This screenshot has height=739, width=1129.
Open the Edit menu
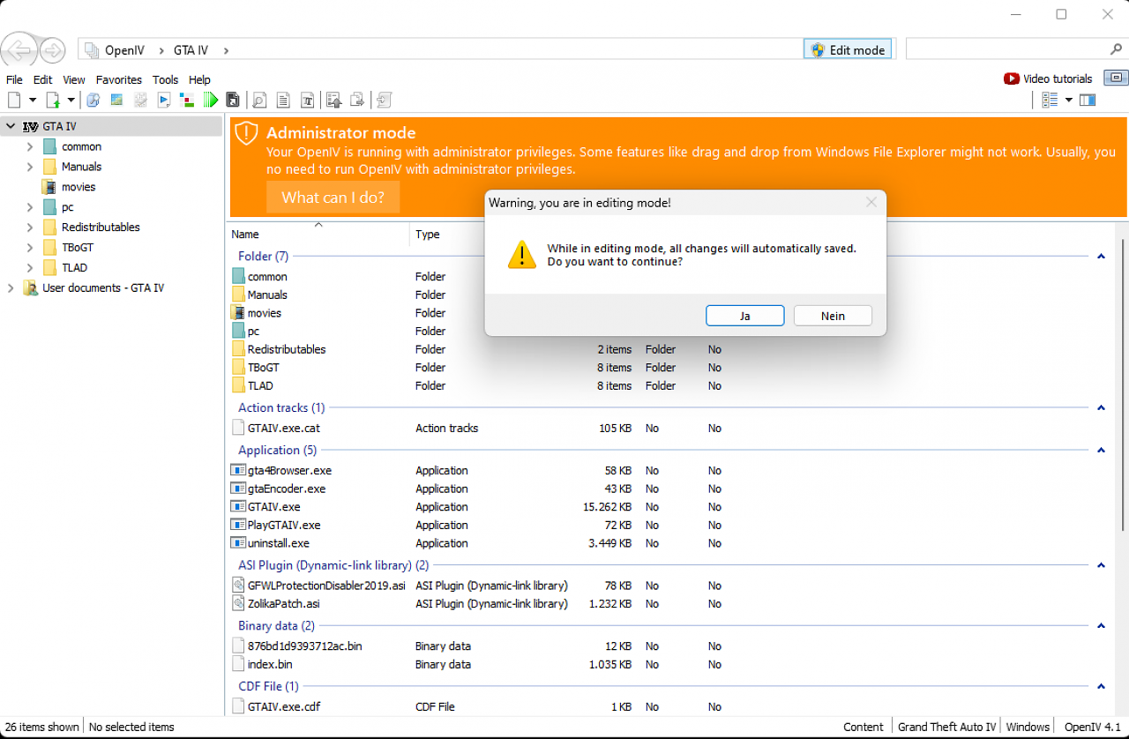coord(43,79)
